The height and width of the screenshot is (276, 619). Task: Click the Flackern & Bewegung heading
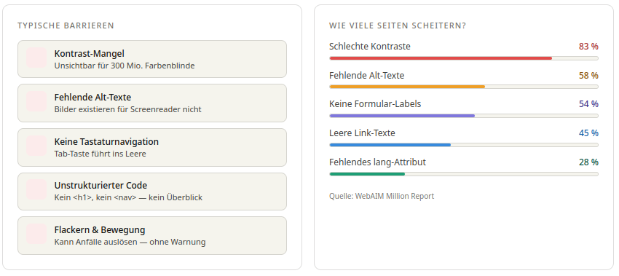coord(100,229)
